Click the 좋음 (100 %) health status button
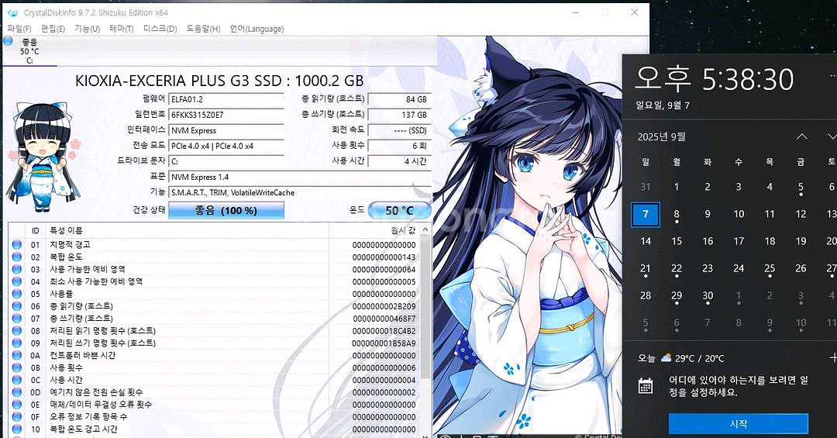The width and height of the screenshot is (837, 438). coord(226,210)
